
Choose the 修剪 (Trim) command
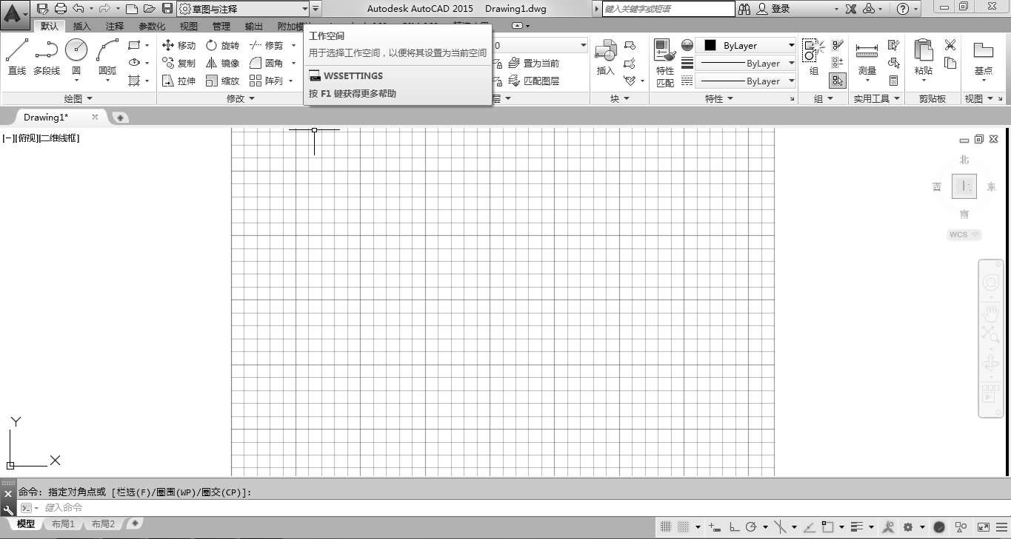tap(266, 45)
